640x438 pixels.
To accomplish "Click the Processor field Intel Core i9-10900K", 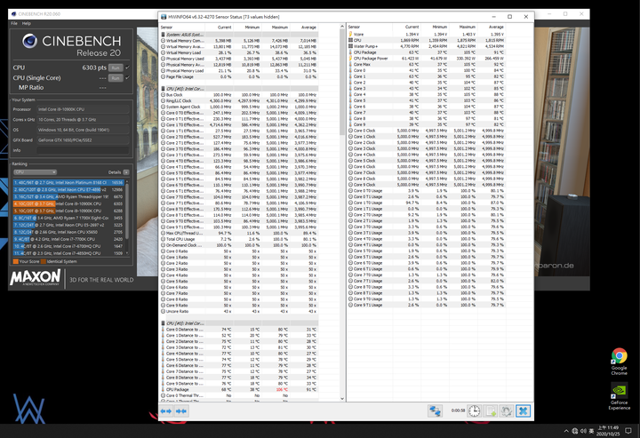I will pos(84,109).
